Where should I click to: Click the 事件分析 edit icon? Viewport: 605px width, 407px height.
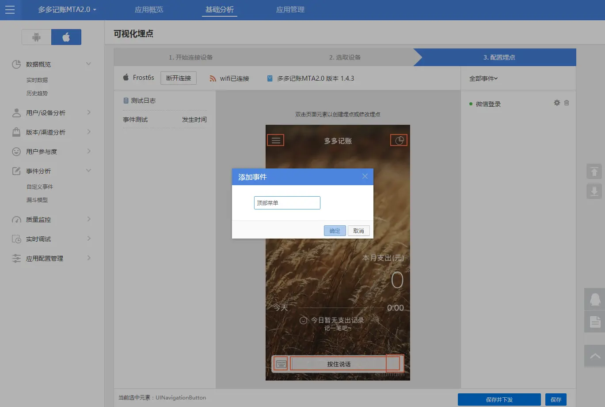coord(16,171)
